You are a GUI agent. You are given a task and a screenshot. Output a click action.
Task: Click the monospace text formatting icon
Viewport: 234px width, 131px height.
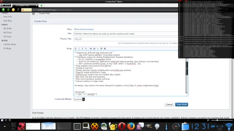click(x=82, y=49)
